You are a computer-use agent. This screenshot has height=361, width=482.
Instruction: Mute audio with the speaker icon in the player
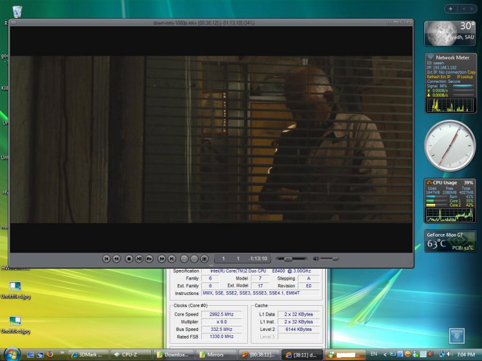pyautogui.click(x=316, y=259)
